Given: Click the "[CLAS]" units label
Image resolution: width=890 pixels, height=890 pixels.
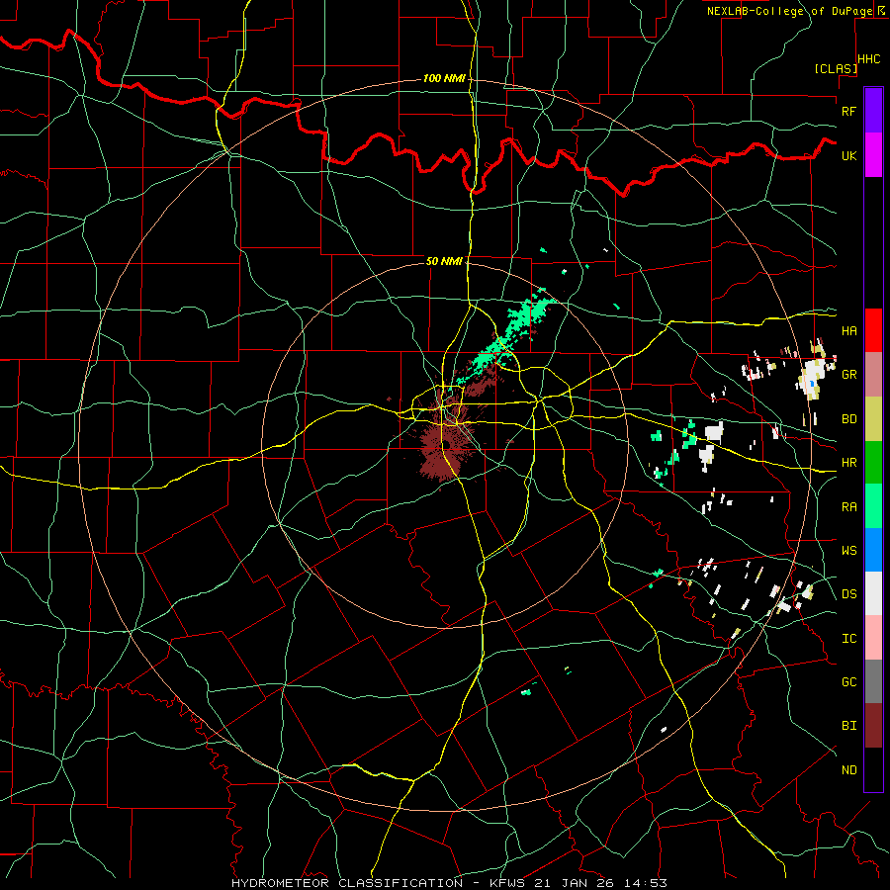Looking at the screenshot, I should click(836, 68).
